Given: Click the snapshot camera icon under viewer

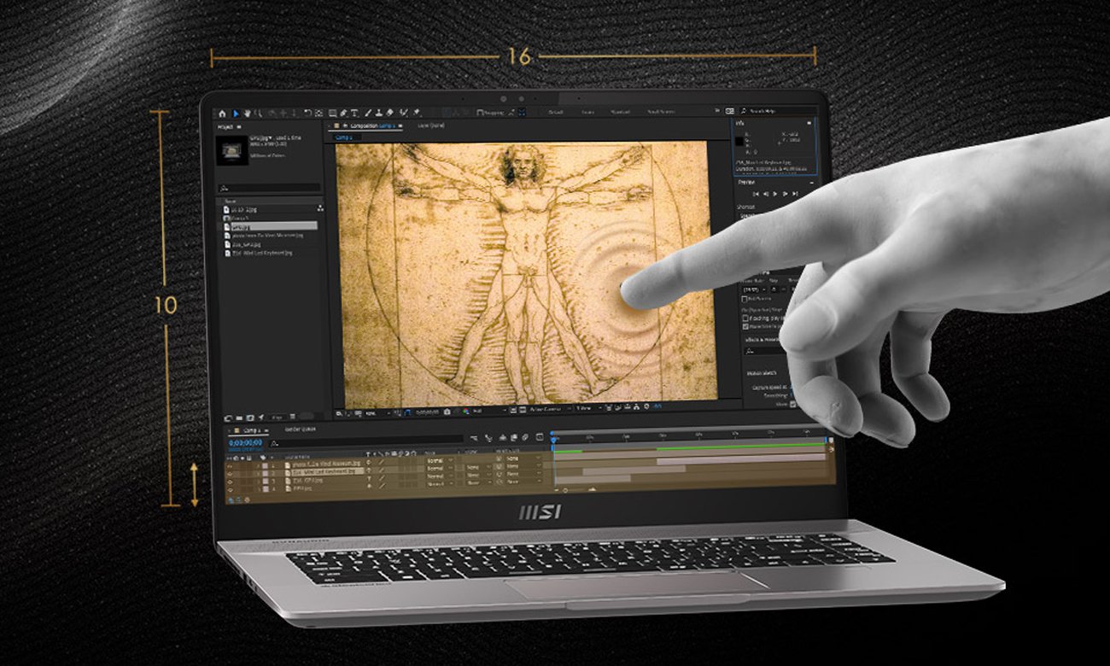Looking at the screenshot, I should pyautogui.click(x=447, y=413).
